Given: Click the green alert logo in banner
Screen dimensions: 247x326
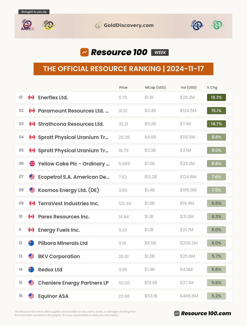Looking at the screenshot, I should tap(218, 25).
